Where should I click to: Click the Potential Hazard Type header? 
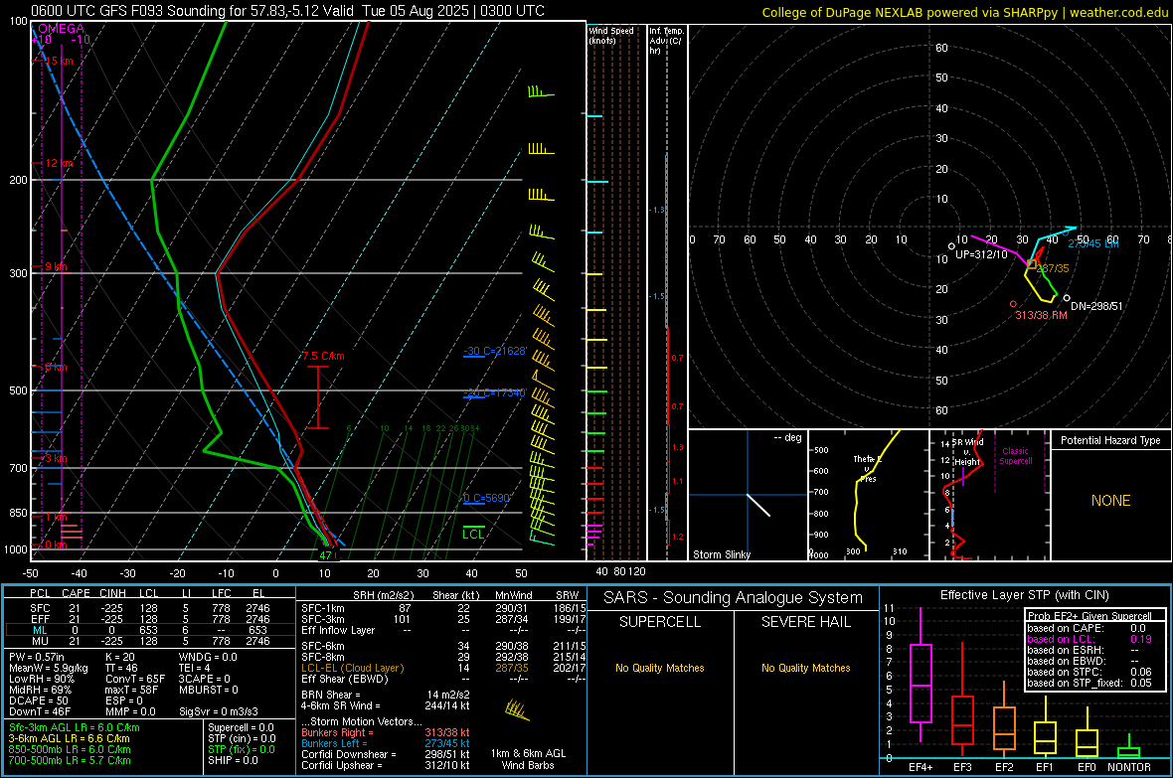[x=1110, y=440]
